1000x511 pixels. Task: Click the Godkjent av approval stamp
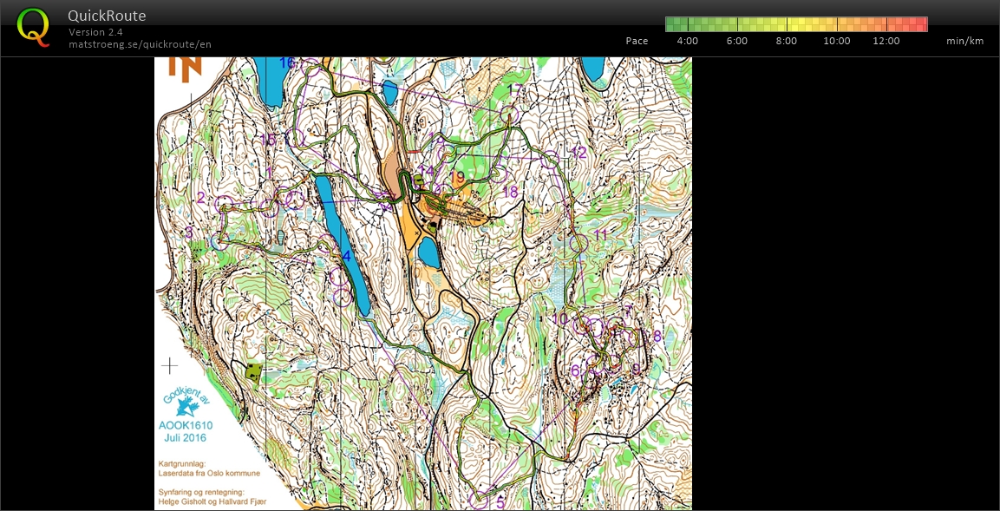(186, 403)
